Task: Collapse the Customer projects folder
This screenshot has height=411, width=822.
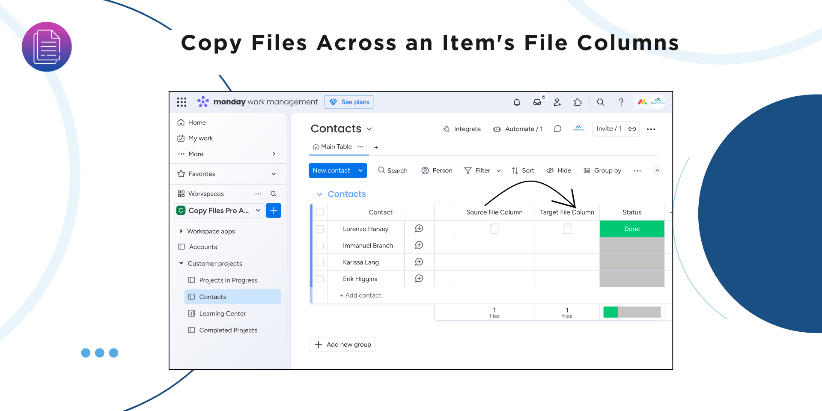Action: click(x=181, y=263)
